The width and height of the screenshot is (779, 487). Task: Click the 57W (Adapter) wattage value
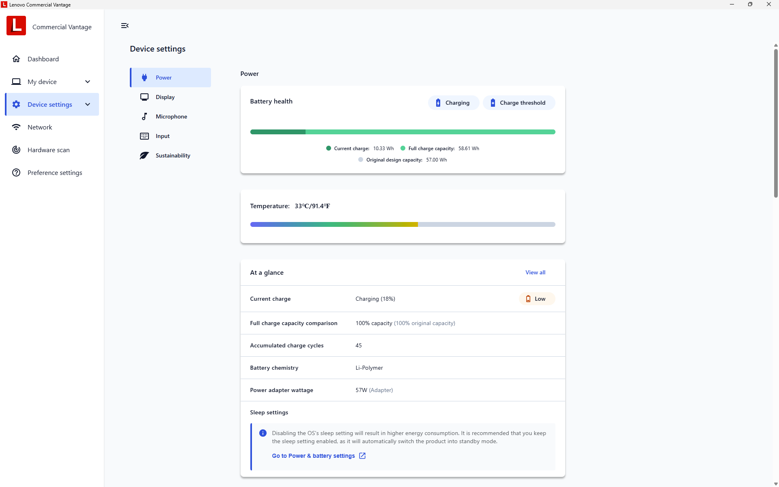(x=374, y=390)
